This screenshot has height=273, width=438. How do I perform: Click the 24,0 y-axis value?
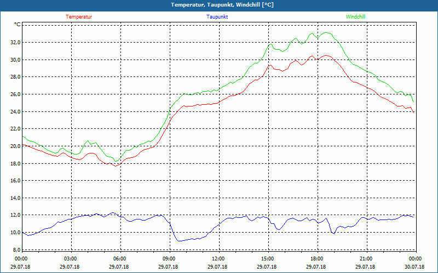(15, 111)
